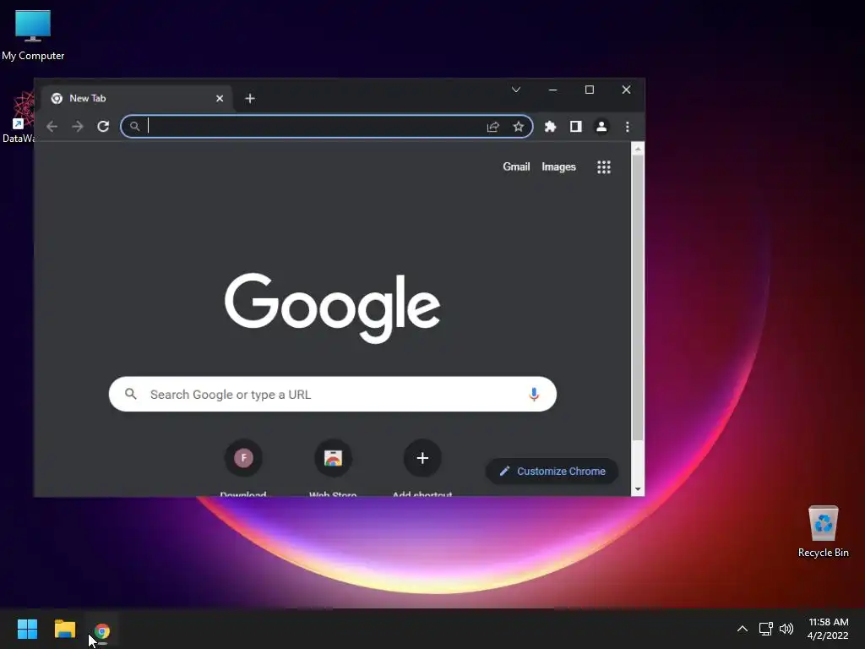
Task: Open the Images link
Action: (558, 166)
